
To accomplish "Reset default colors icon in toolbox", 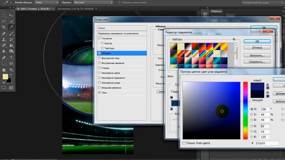I will (x=3, y=82).
